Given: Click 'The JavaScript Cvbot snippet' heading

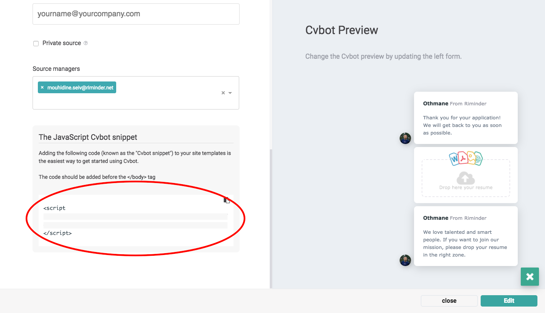Looking at the screenshot, I should point(88,137).
